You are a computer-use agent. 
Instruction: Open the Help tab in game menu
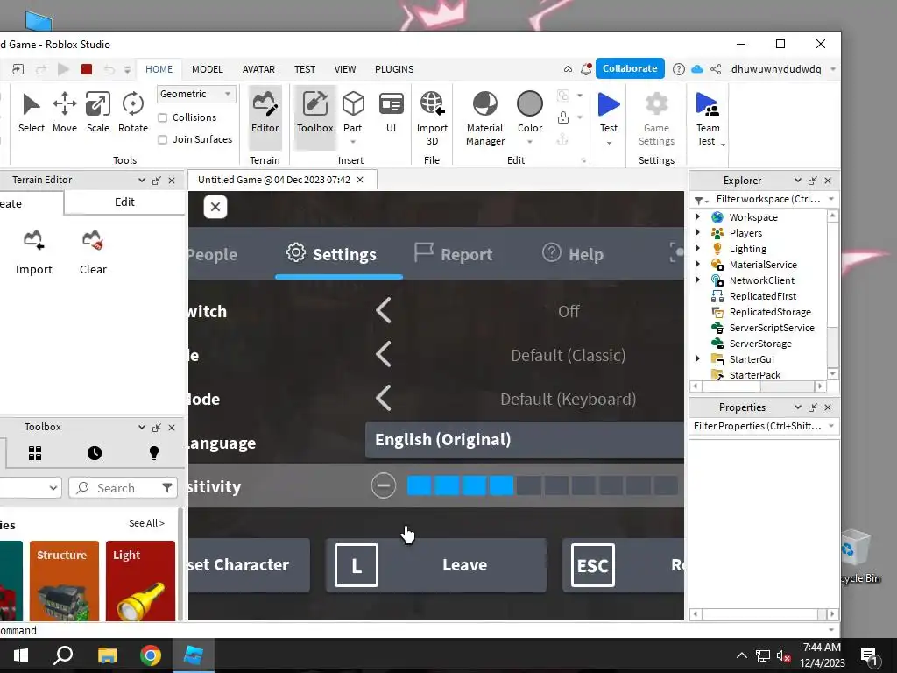573,253
